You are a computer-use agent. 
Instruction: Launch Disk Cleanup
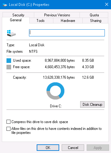92,105
